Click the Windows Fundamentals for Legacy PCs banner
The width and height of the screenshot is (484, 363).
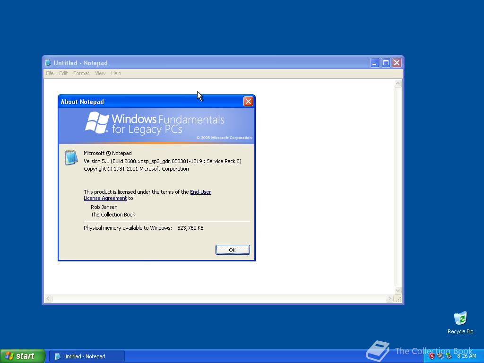156,125
